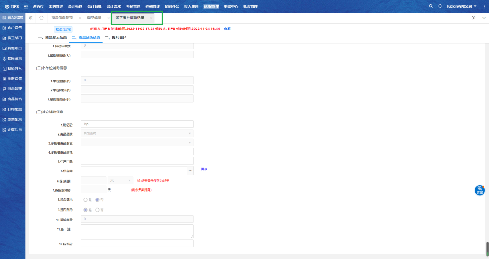Screen dimensions: 489x259
Task: Select 是 for 是否常用
Action: 86,200
